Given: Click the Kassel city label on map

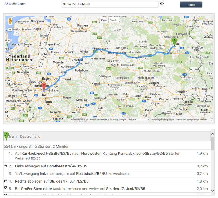Looking at the screenshot, I should (96, 84).
